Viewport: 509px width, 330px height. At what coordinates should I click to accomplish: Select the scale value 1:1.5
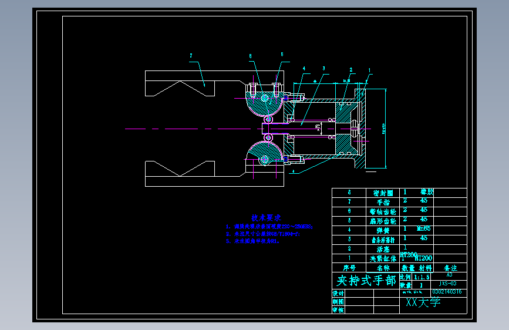tap(422, 277)
